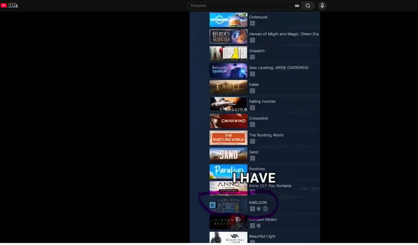Click the Windows icon under Beautiful Light
Image resolution: width=418 pixels, height=245 pixels.
click(252, 242)
